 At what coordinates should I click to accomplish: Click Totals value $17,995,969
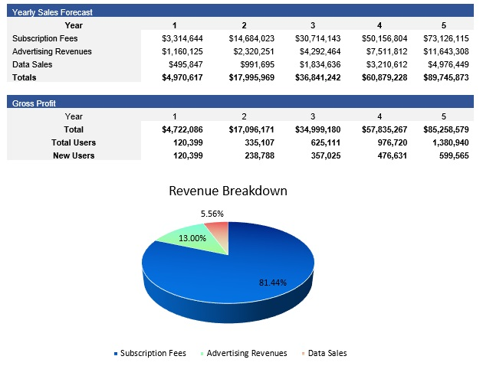(251, 77)
